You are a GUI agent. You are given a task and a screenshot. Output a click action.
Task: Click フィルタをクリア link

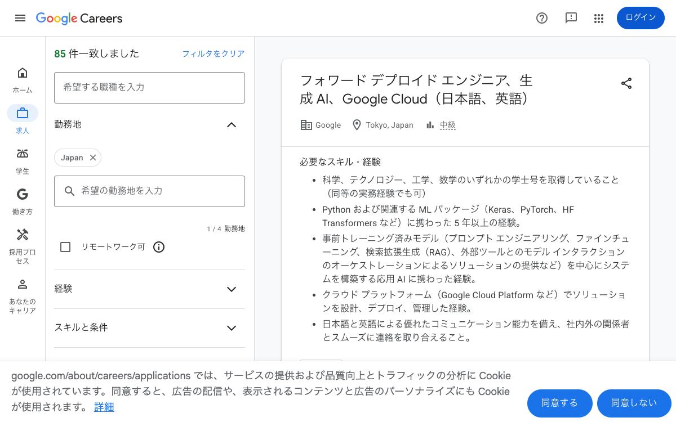pyautogui.click(x=214, y=53)
